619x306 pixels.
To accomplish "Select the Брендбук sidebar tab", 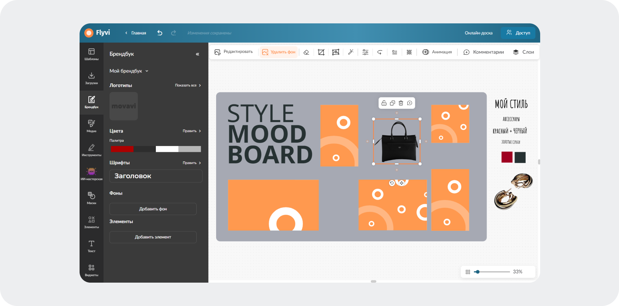I will tap(91, 102).
